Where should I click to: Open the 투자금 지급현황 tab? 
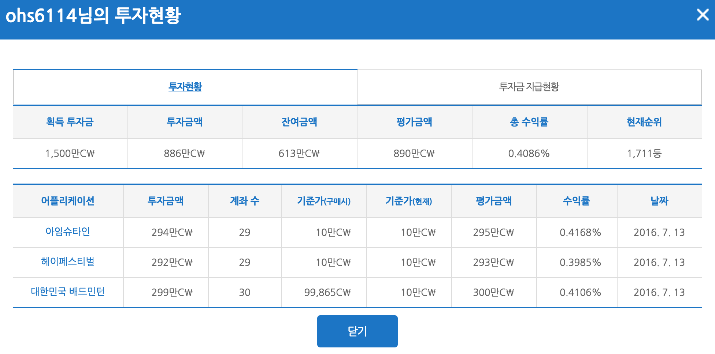coord(529,87)
